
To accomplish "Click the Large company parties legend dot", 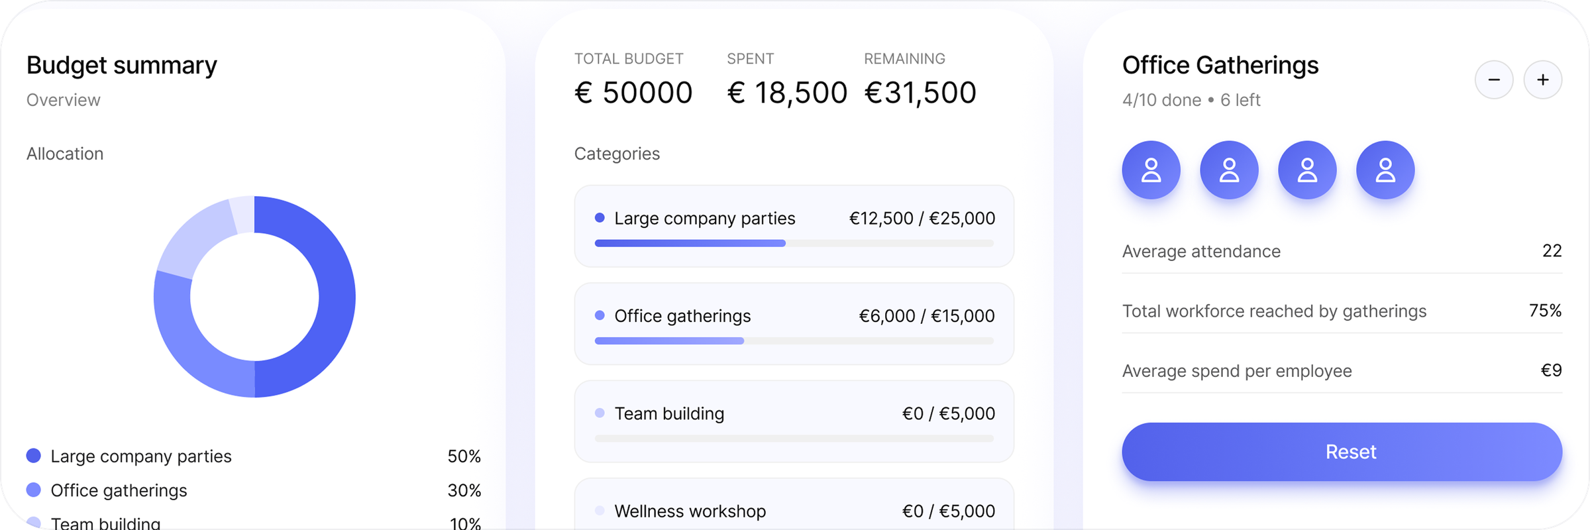I will pos(34,456).
